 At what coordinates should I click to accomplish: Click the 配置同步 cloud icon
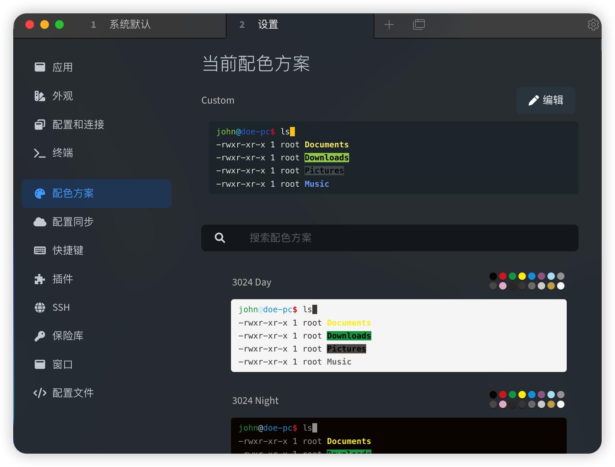(40, 222)
